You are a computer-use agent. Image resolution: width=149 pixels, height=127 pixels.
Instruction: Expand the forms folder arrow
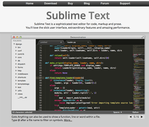pyautogui.click(x=16, y=67)
